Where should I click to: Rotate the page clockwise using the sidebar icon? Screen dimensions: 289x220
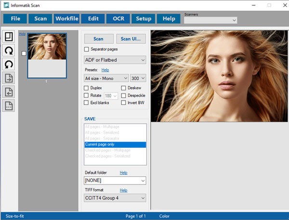point(9,51)
